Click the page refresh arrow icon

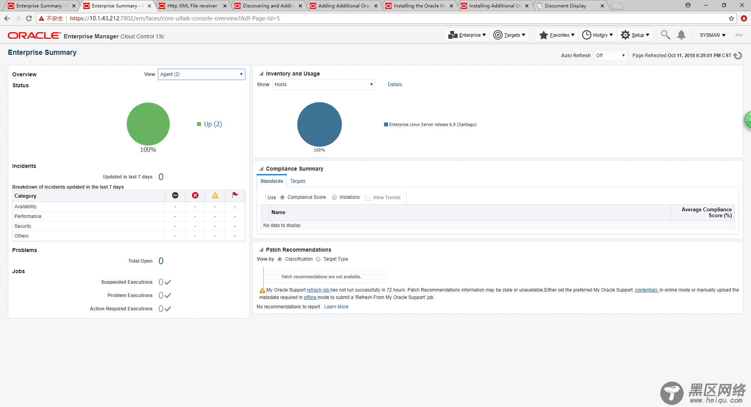[x=738, y=56]
